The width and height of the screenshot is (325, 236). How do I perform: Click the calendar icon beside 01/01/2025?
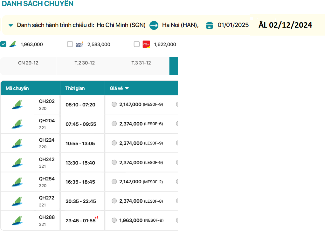tap(209, 25)
